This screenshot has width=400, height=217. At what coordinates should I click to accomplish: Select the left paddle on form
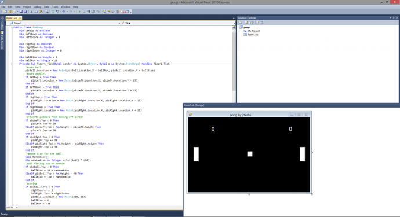point(196,154)
